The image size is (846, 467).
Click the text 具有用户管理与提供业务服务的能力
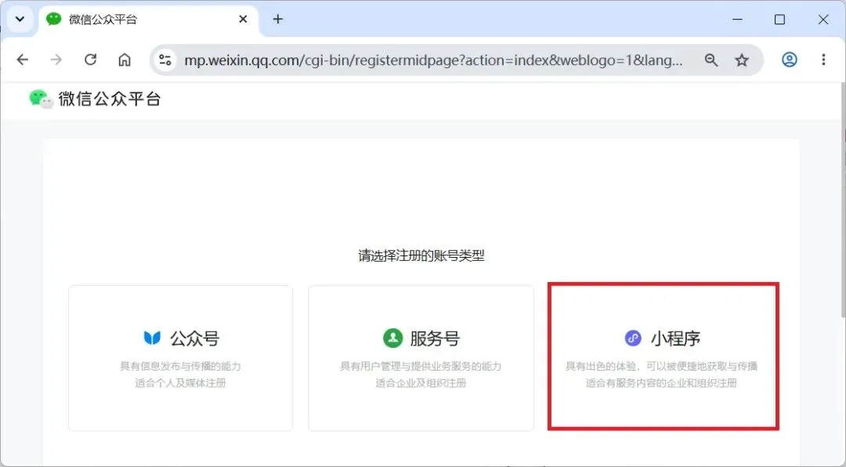tap(421, 366)
